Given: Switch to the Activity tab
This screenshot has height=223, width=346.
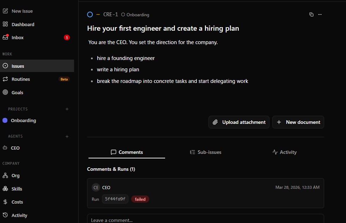Looking at the screenshot, I should 284,152.
